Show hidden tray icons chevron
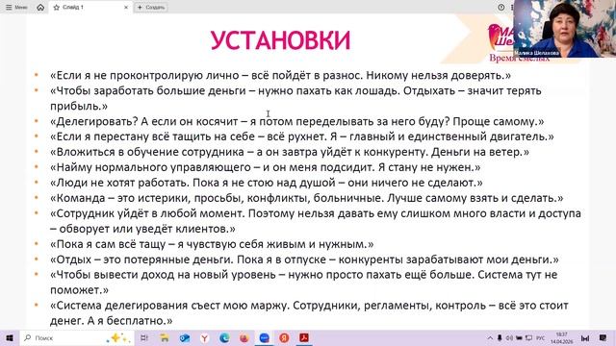Image resolution: width=616 pixels, height=346 pixels. click(x=490, y=337)
